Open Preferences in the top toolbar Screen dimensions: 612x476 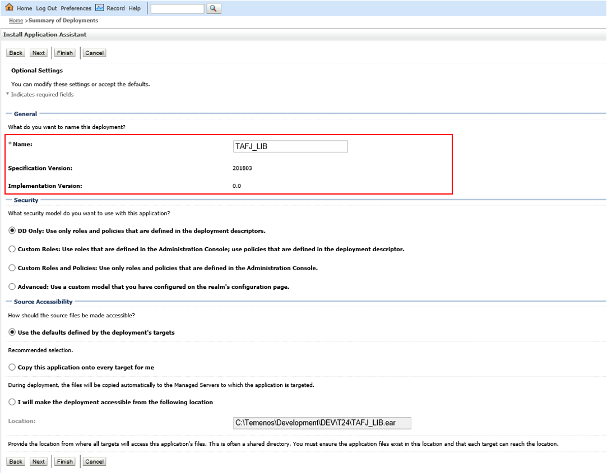point(76,8)
